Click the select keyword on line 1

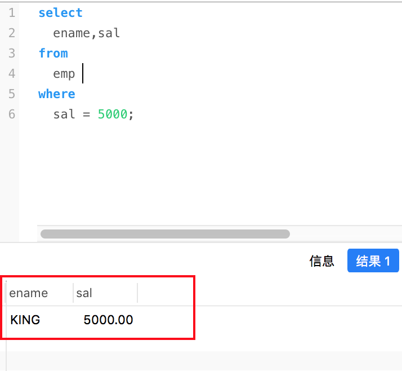click(x=60, y=13)
